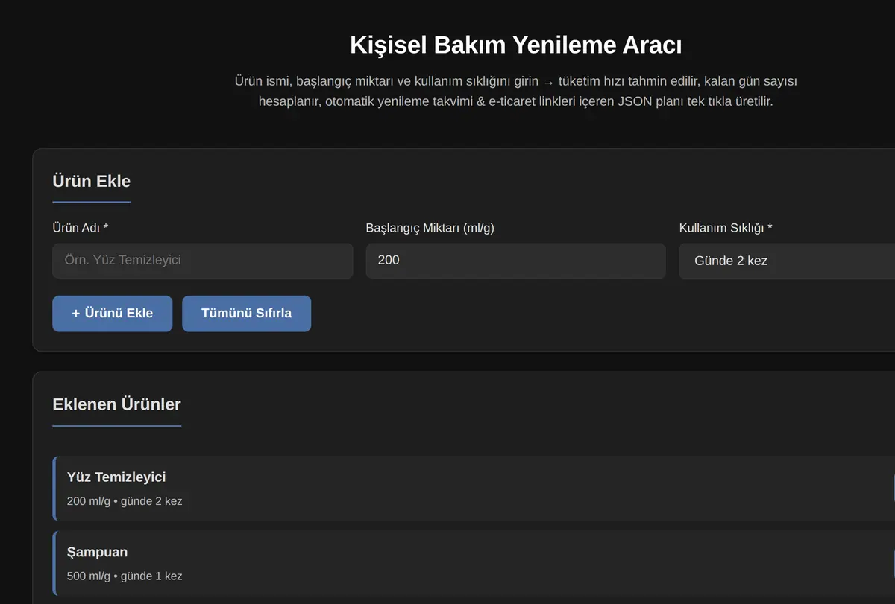Focus the Başlangıç Miktarı field showing 200

pyautogui.click(x=515, y=261)
